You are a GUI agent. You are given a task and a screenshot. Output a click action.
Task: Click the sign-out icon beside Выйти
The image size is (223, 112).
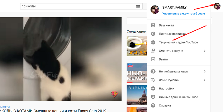click(153, 59)
